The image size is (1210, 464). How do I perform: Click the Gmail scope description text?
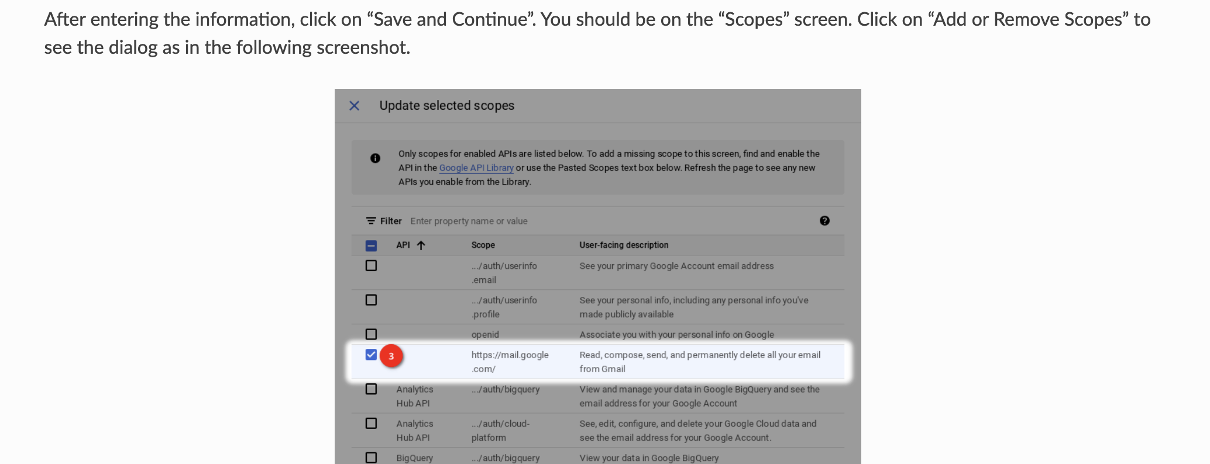coord(699,362)
